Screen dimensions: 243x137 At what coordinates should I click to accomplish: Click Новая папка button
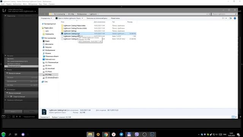115,18
